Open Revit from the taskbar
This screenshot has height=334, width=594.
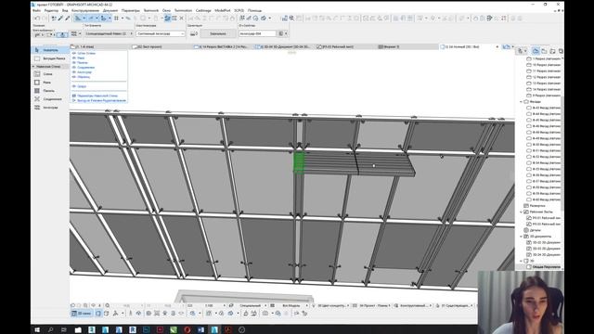point(133,330)
